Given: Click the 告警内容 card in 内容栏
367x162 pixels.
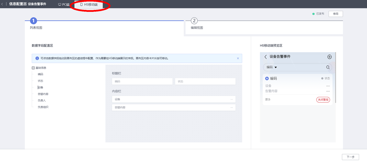Looking at the screenshot, I should (174, 107).
